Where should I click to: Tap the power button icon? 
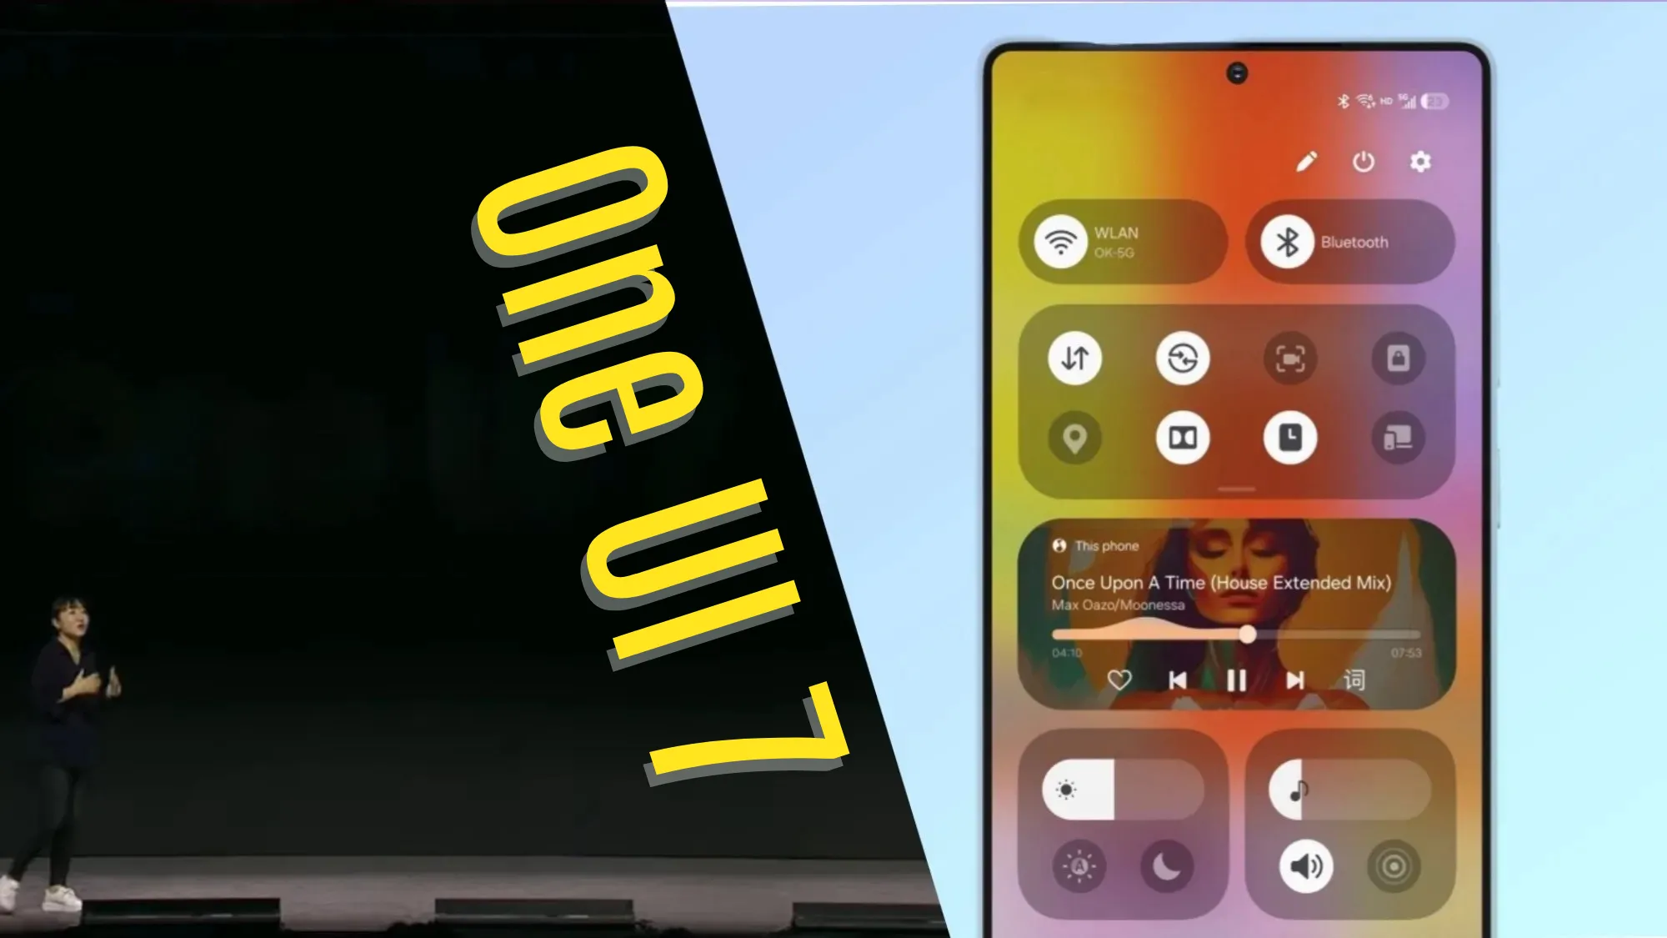coord(1364,163)
